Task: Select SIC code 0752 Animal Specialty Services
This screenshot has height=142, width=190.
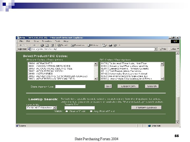Action: (131, 76)
